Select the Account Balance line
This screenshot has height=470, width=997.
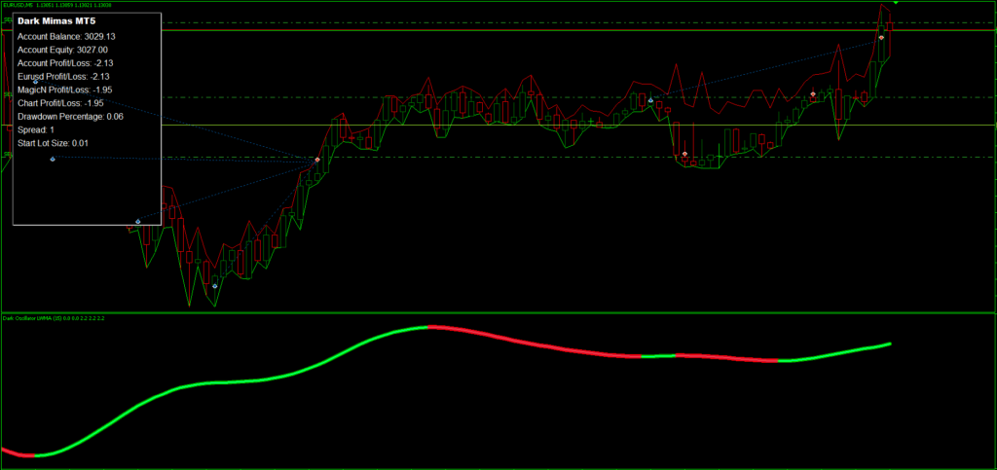[x=66, y=36]
